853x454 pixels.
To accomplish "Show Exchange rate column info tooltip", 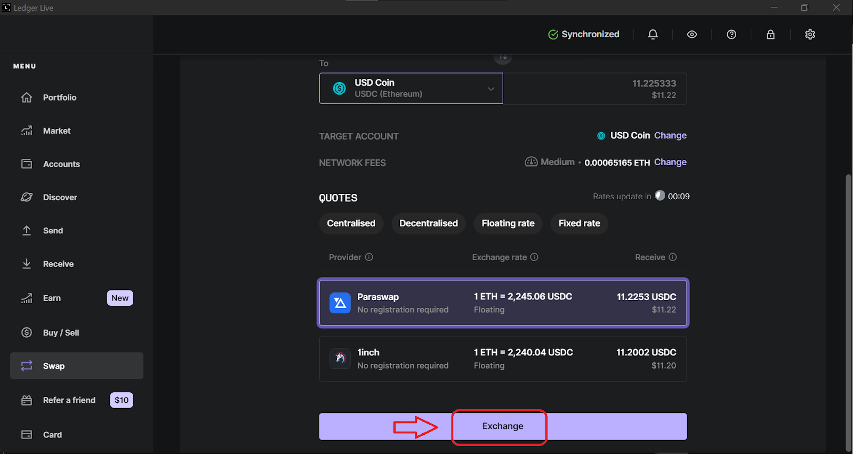I will point(534,257).
